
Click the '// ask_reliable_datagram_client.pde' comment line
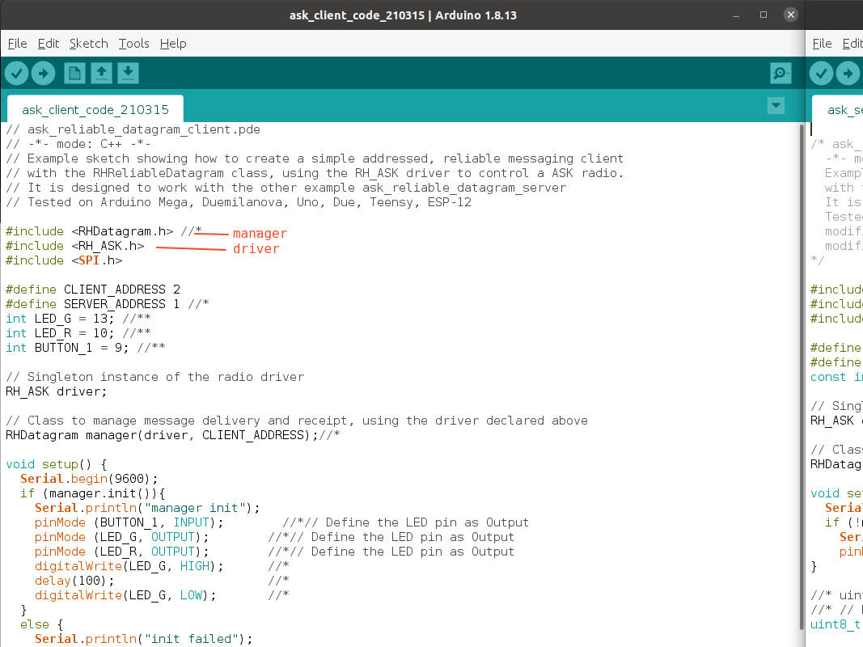click(133, 129)
